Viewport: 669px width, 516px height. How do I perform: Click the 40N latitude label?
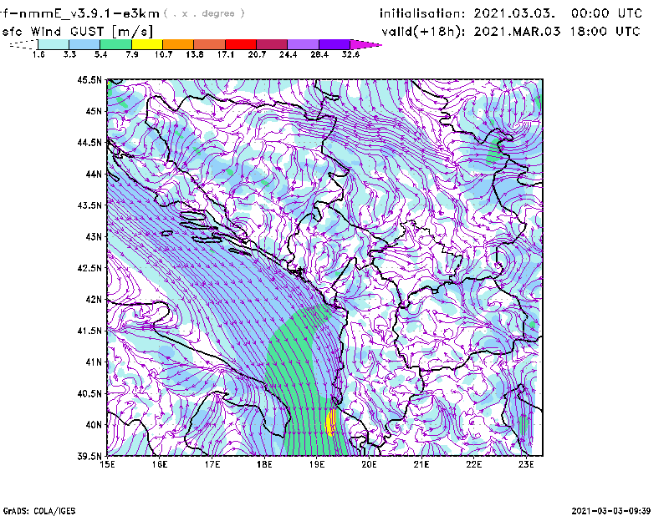pos(94,425)
